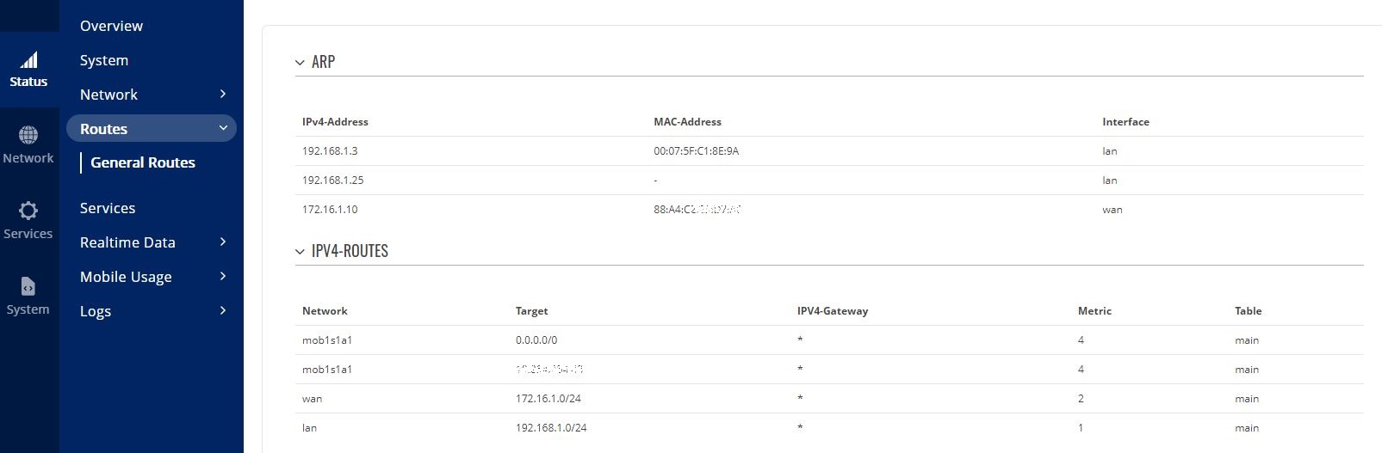Collapse the Routes menu chevron
This screenshot has height=453, width=1382.
223,128
